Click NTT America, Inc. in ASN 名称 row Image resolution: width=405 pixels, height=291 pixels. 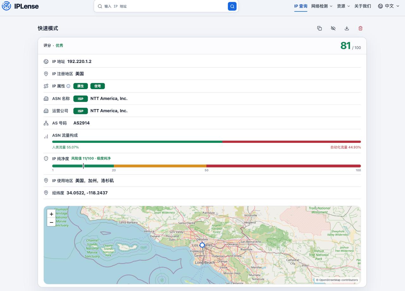[109, 99]
